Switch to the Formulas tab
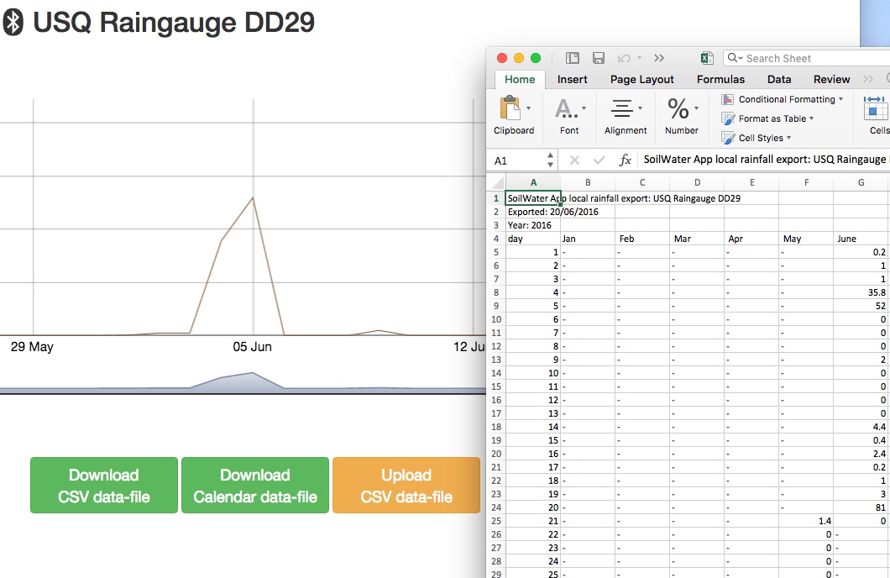Image resolution: width=890 pixels, height=578 pixels. [721, 80]
